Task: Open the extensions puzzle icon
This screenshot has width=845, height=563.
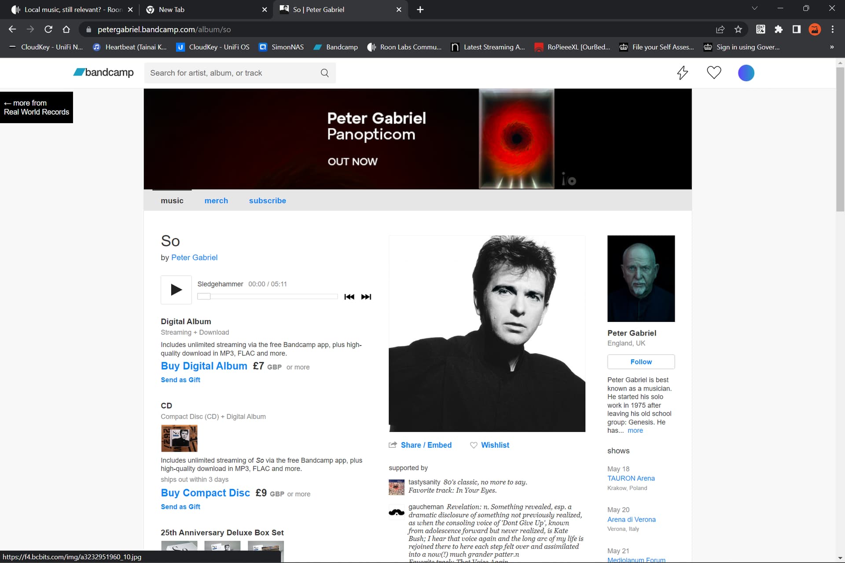Action: tap(779, 29)
